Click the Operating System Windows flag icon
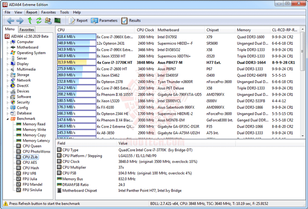The height and width of the screenshot is (209, 308). pyautogui.click(x=13, y=53)
